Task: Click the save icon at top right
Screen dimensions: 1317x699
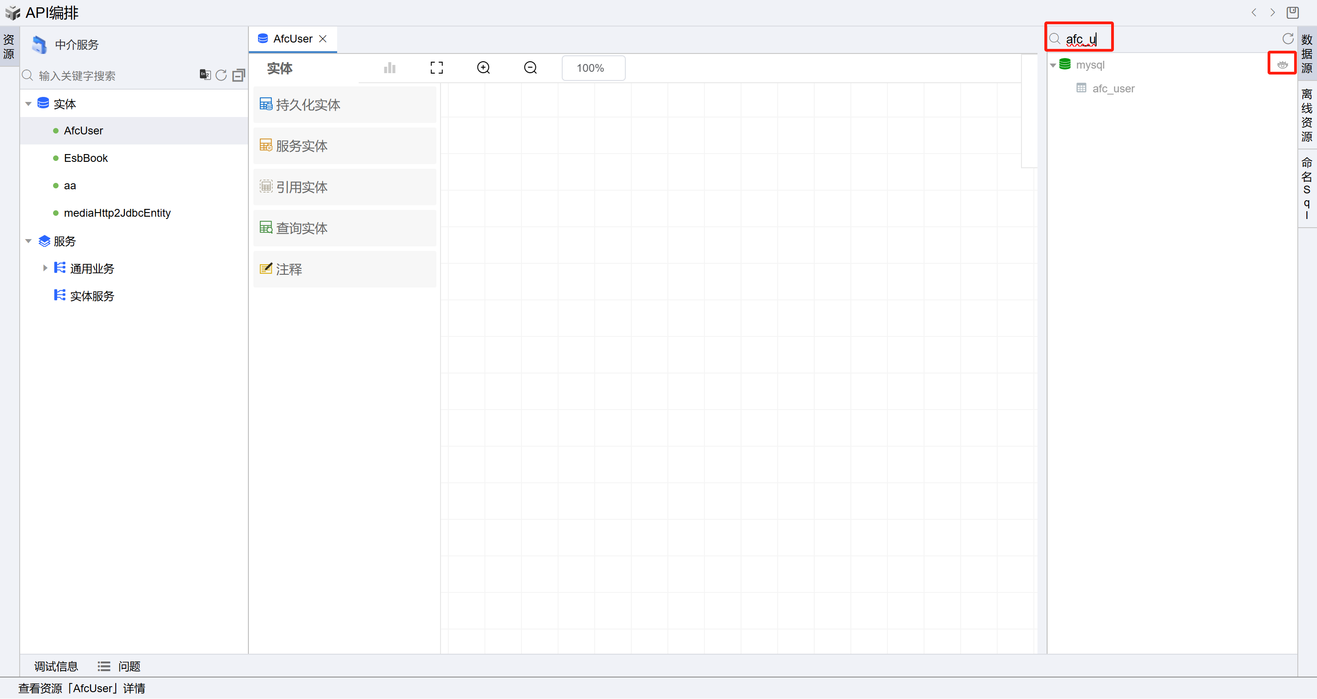Action: [1292, 12]
